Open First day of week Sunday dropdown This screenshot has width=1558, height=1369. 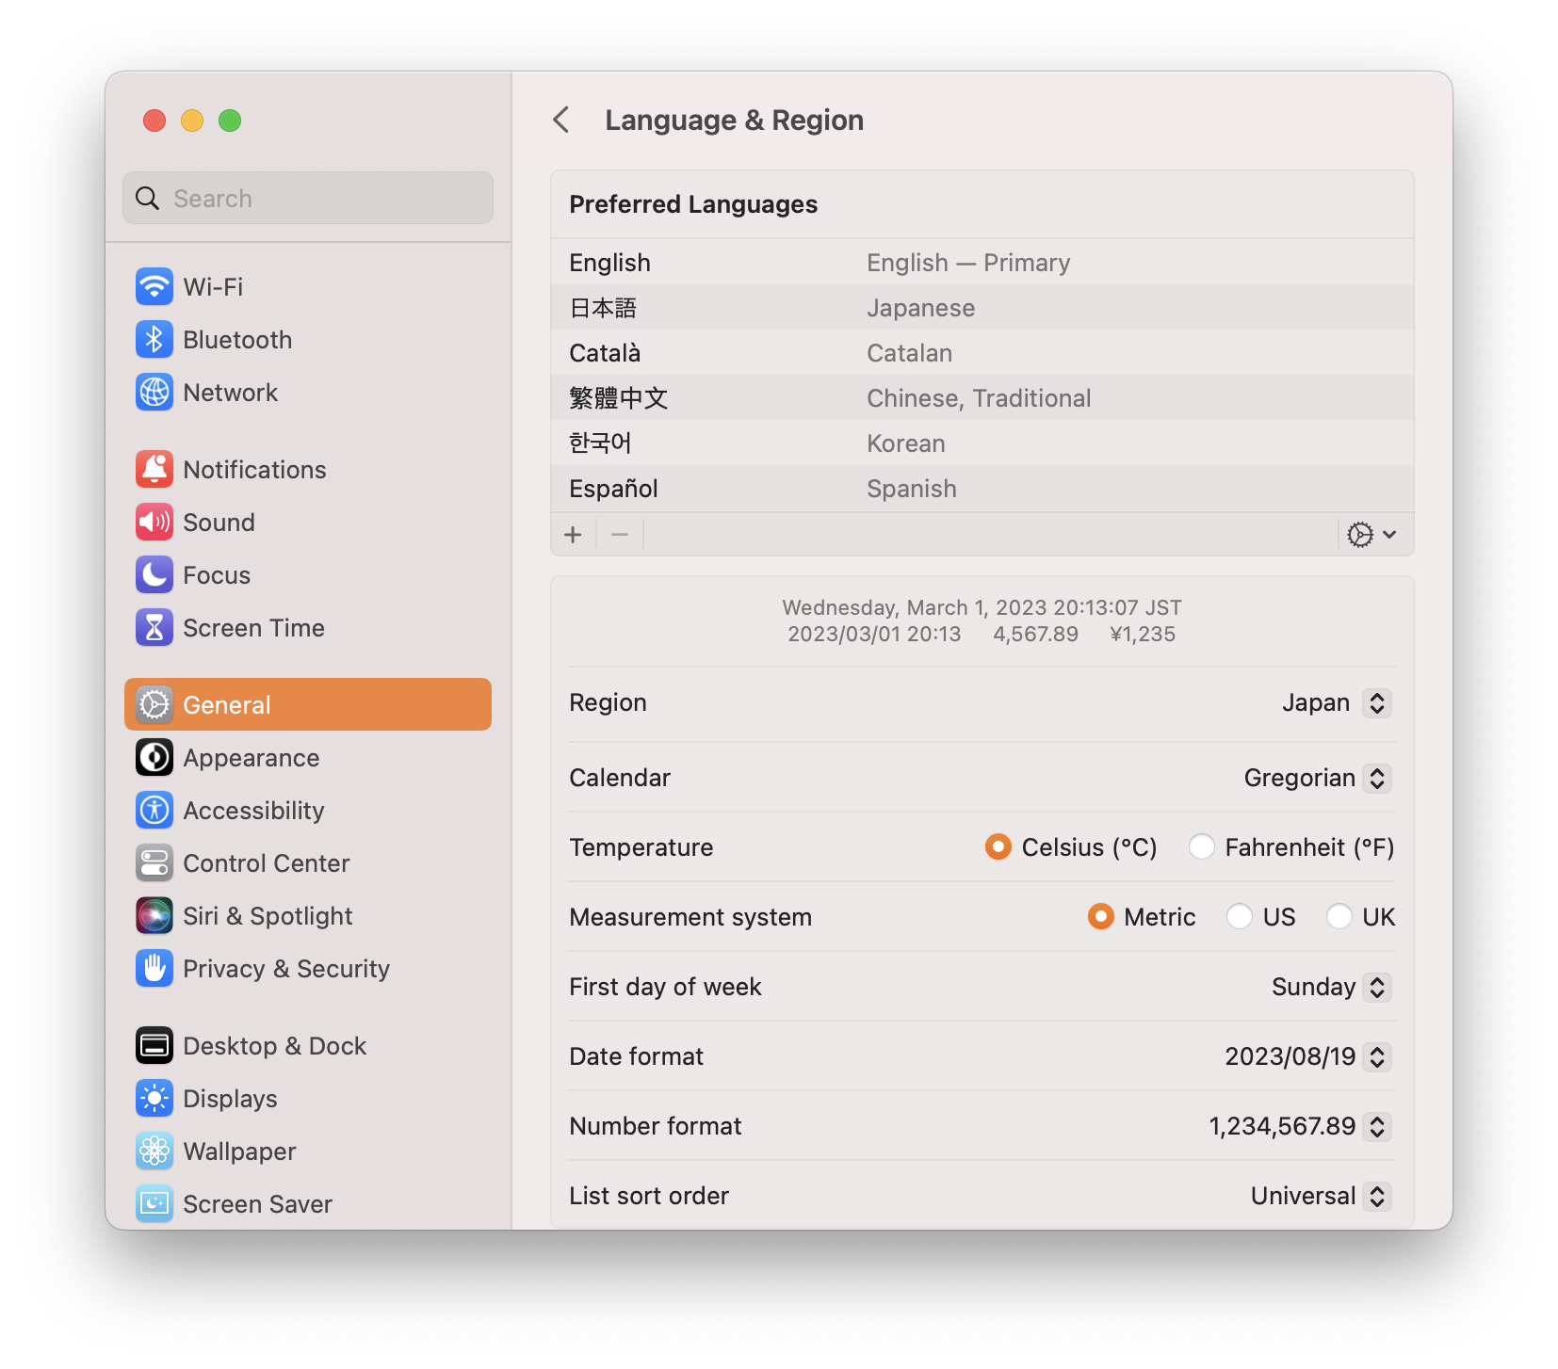click(x=1330, y=988)
